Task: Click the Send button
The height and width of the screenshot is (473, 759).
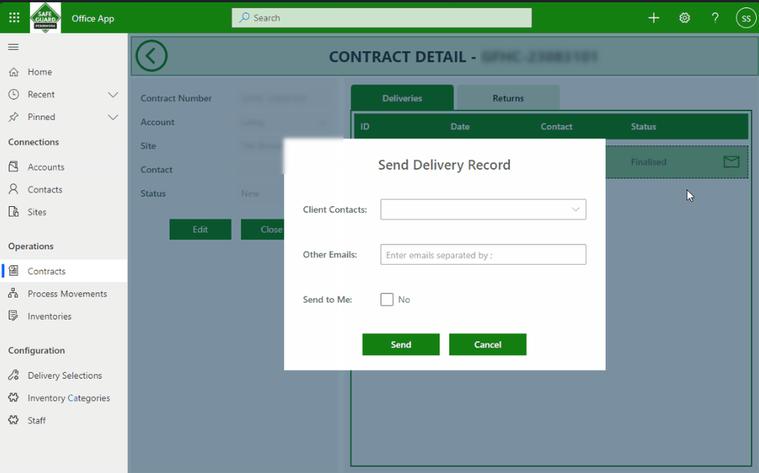Action: point(401,344)
